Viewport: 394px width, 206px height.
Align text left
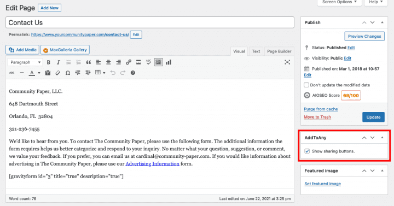click(99, 62)
